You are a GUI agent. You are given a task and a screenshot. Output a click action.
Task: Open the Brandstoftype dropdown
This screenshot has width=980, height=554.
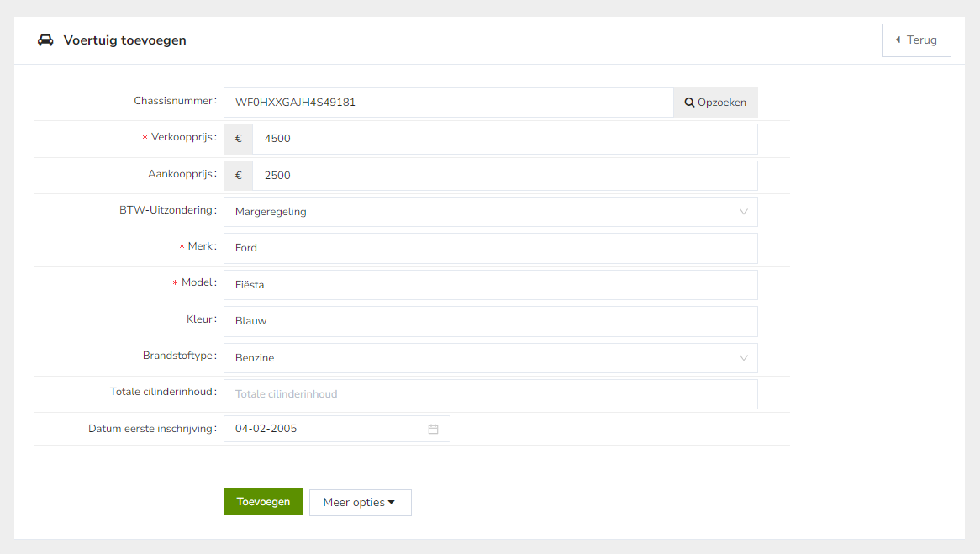491,358
